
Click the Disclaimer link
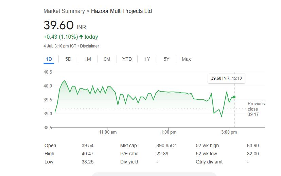pos(89,46)
